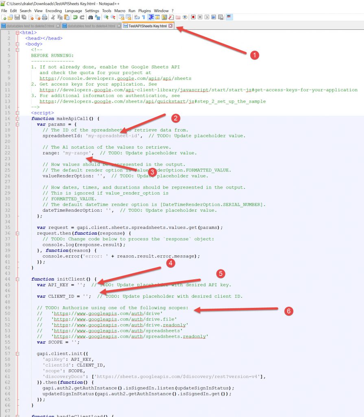The image size is (364, 417).
Task: Collapse the script tag fold on line 15
Action: 17,113
